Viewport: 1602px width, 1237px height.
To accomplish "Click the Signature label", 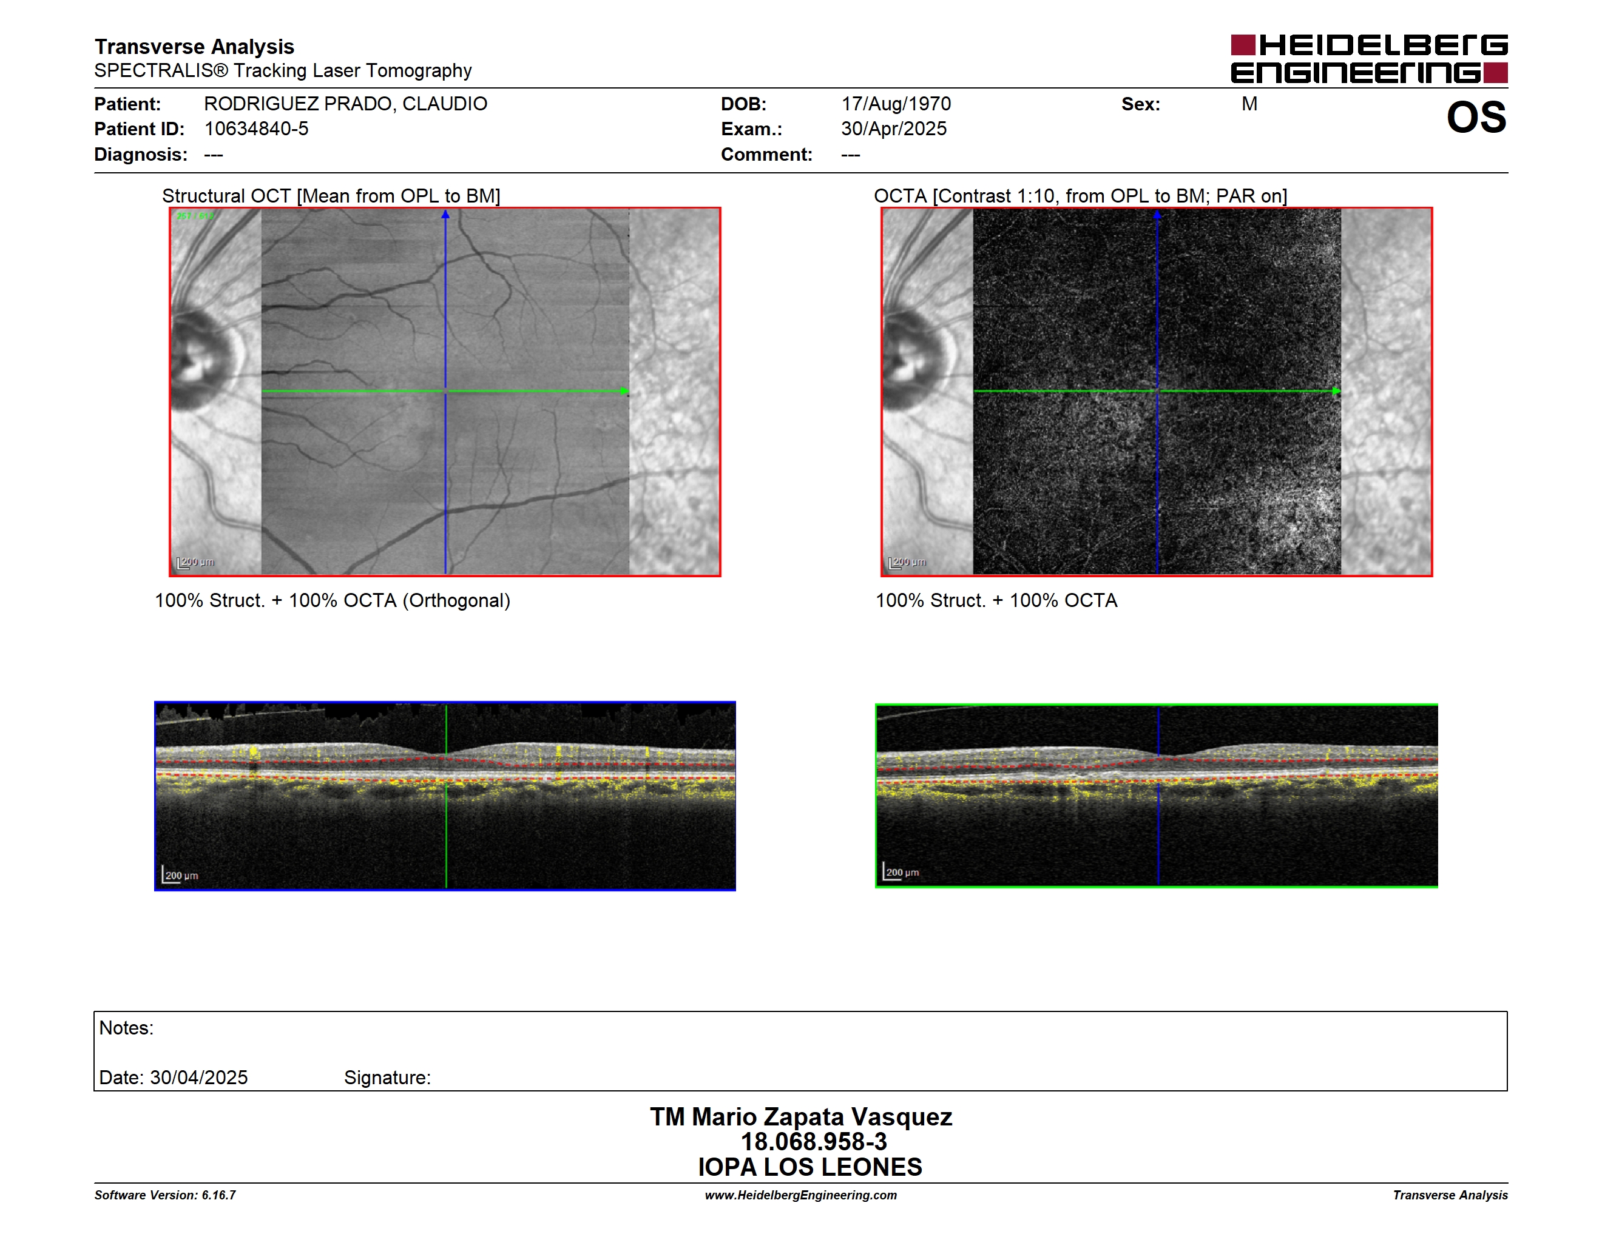I will pos(387,1078).
